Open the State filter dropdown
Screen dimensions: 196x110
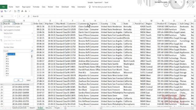134,24
